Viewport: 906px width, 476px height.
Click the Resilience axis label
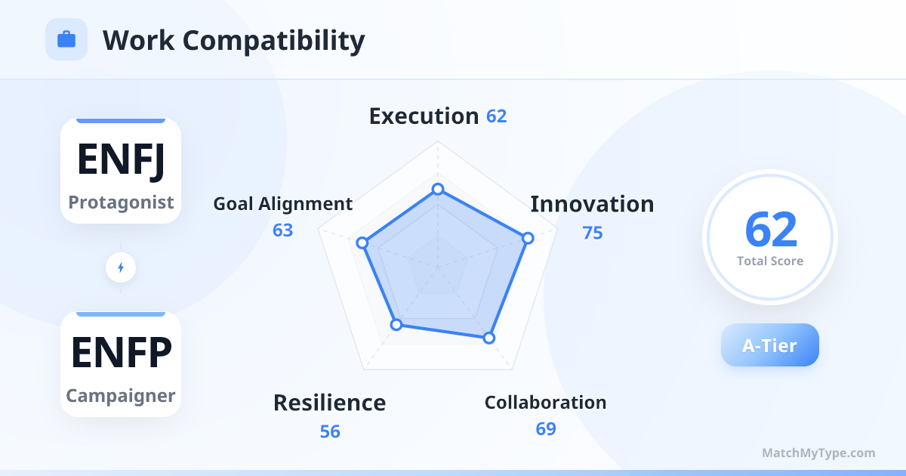coord(329,403)
